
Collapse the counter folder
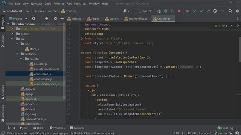(x=21, y=59)
